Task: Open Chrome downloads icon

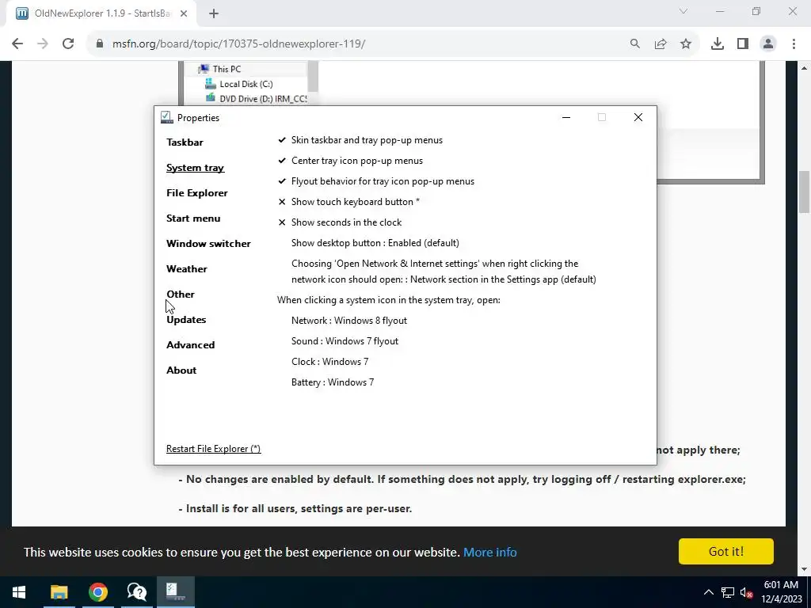Action: tap(718, 44)
